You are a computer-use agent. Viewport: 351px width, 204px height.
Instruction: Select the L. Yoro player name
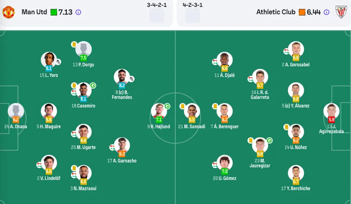(x=49, y=75)
